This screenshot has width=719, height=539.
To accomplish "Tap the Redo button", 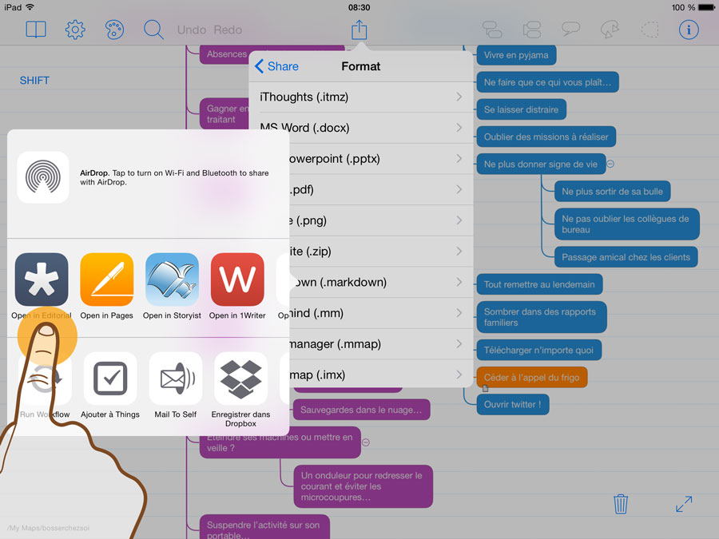I will (228, 30).
